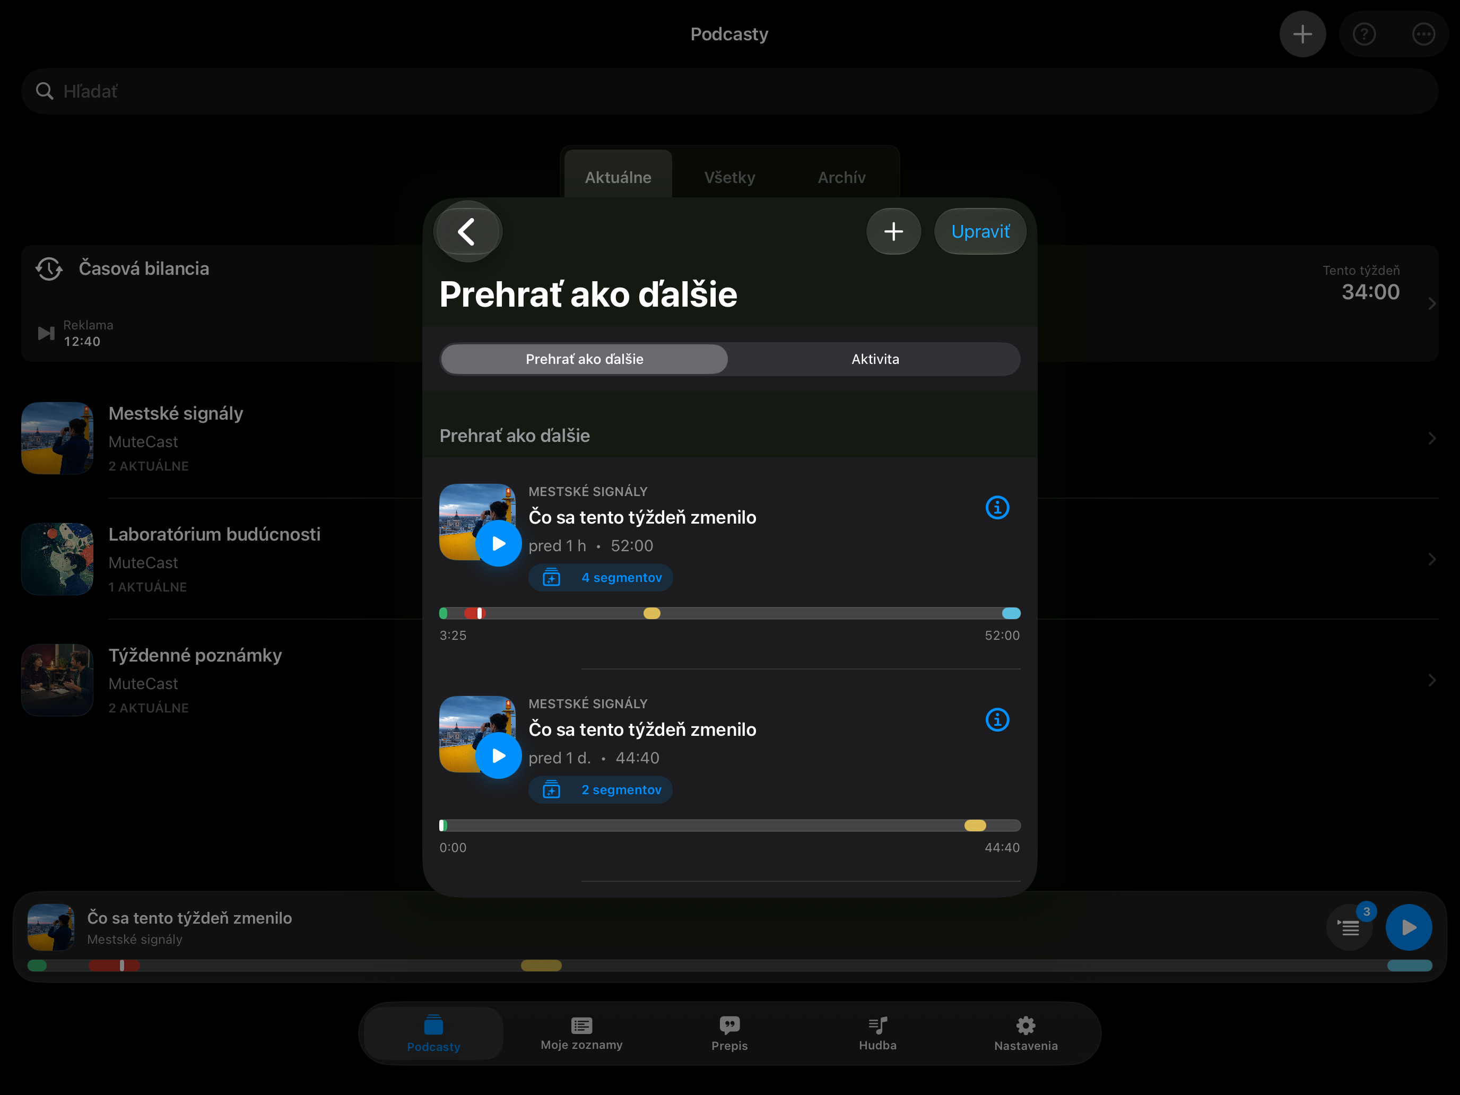
Task: Click the mini player progress bar's yellow segment
Action: pyautogui.click(x=541, y=966)
